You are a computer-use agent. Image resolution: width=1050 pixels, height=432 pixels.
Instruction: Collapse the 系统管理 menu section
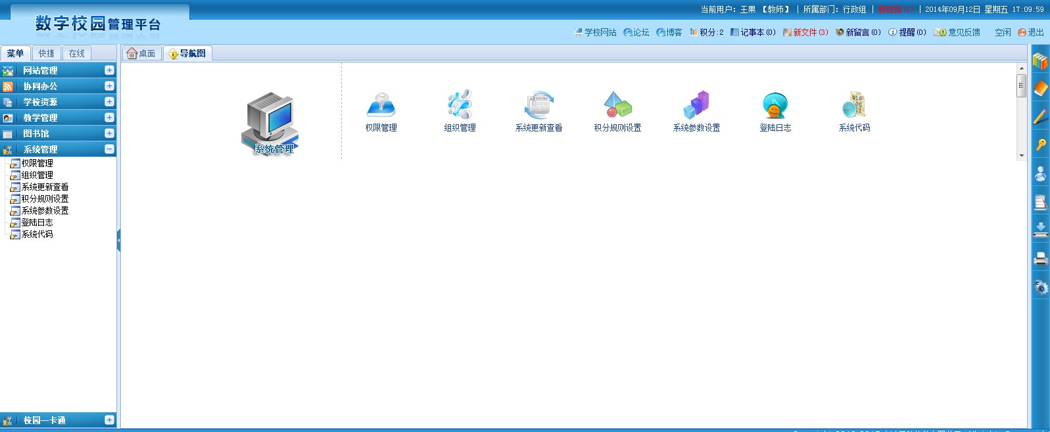coord(109,149)
